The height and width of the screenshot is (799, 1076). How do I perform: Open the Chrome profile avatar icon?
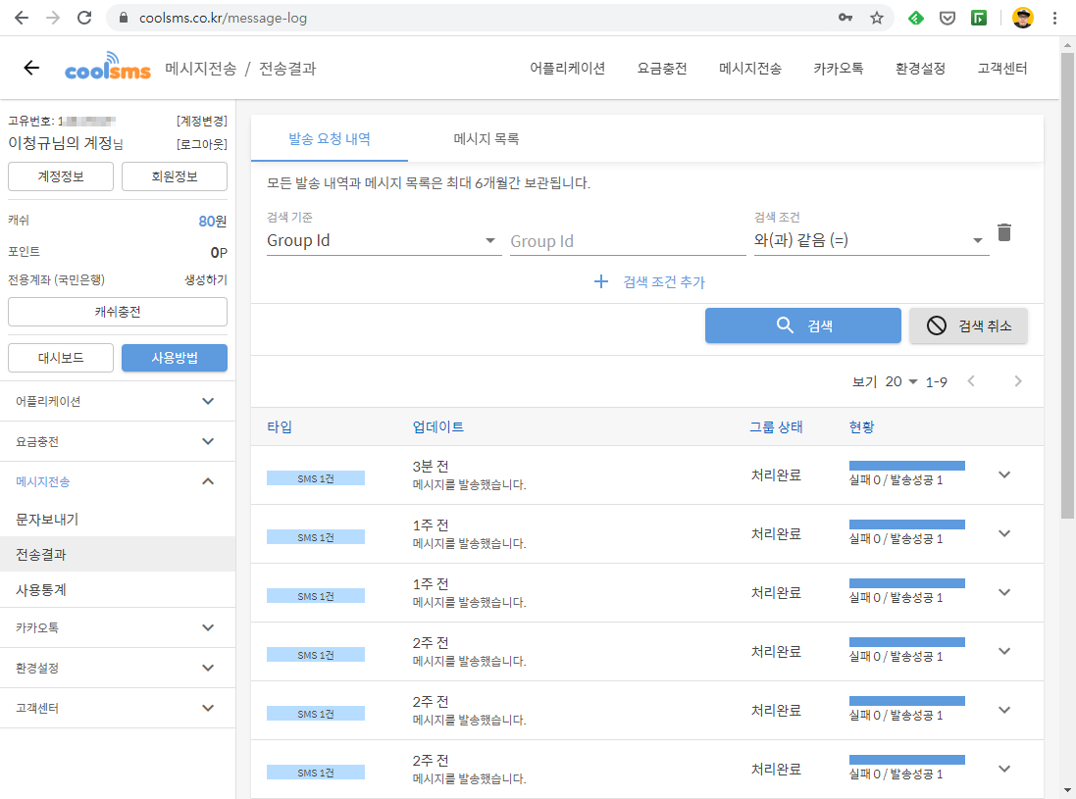point(1023,18)
